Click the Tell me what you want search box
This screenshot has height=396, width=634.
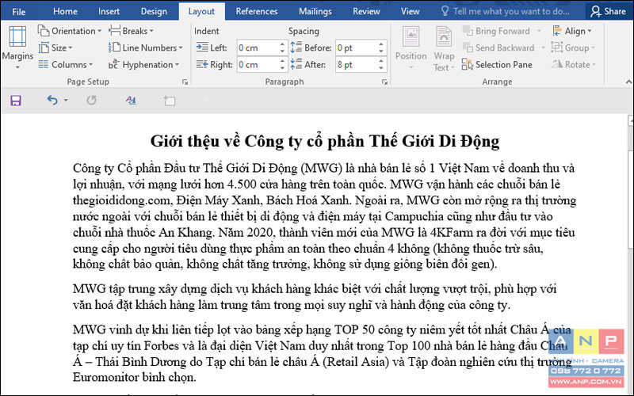[x=506, y=11]
